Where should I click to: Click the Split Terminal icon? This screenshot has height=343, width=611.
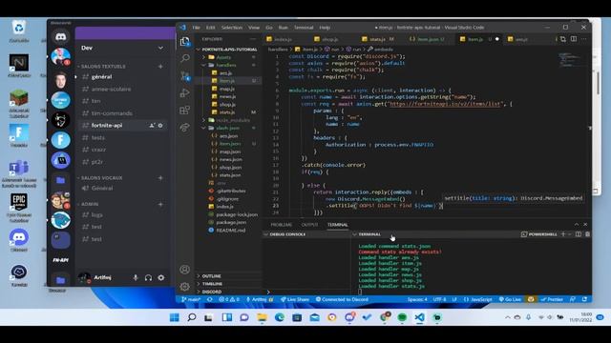coord(579,234)
